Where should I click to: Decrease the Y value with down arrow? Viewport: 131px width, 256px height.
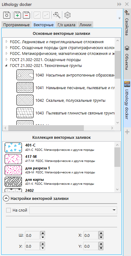coord(101,248)
